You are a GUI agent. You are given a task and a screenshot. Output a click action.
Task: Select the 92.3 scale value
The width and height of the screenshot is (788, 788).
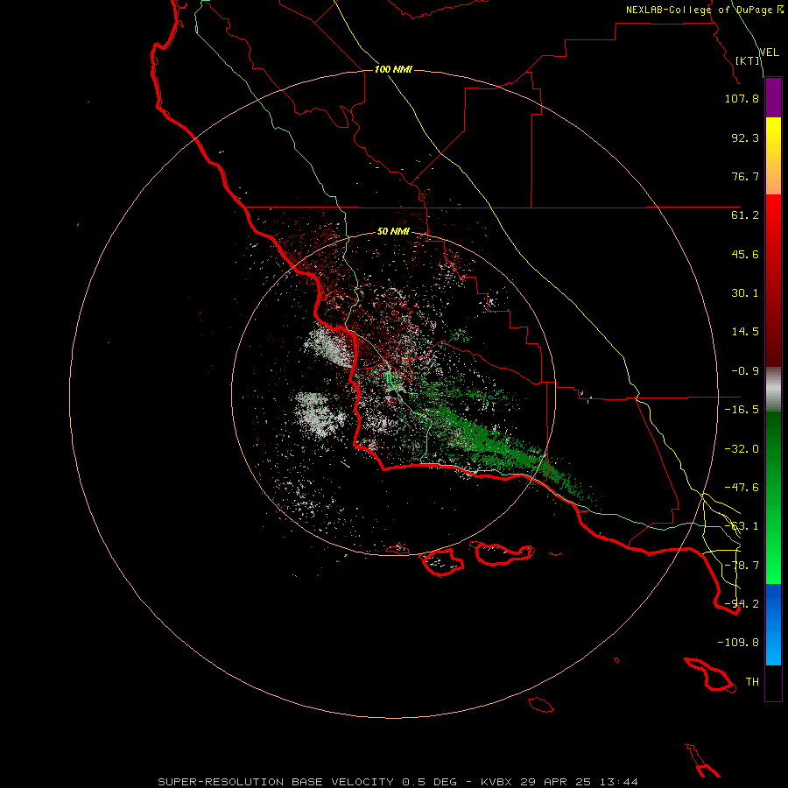click(x=745, y=137)
